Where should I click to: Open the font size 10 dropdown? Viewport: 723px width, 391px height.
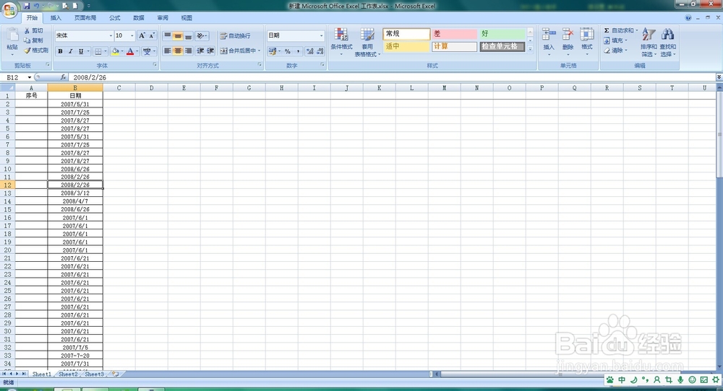pyautogui.click(x=132, y=35)
